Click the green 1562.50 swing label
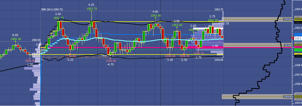 click(213, 20)
